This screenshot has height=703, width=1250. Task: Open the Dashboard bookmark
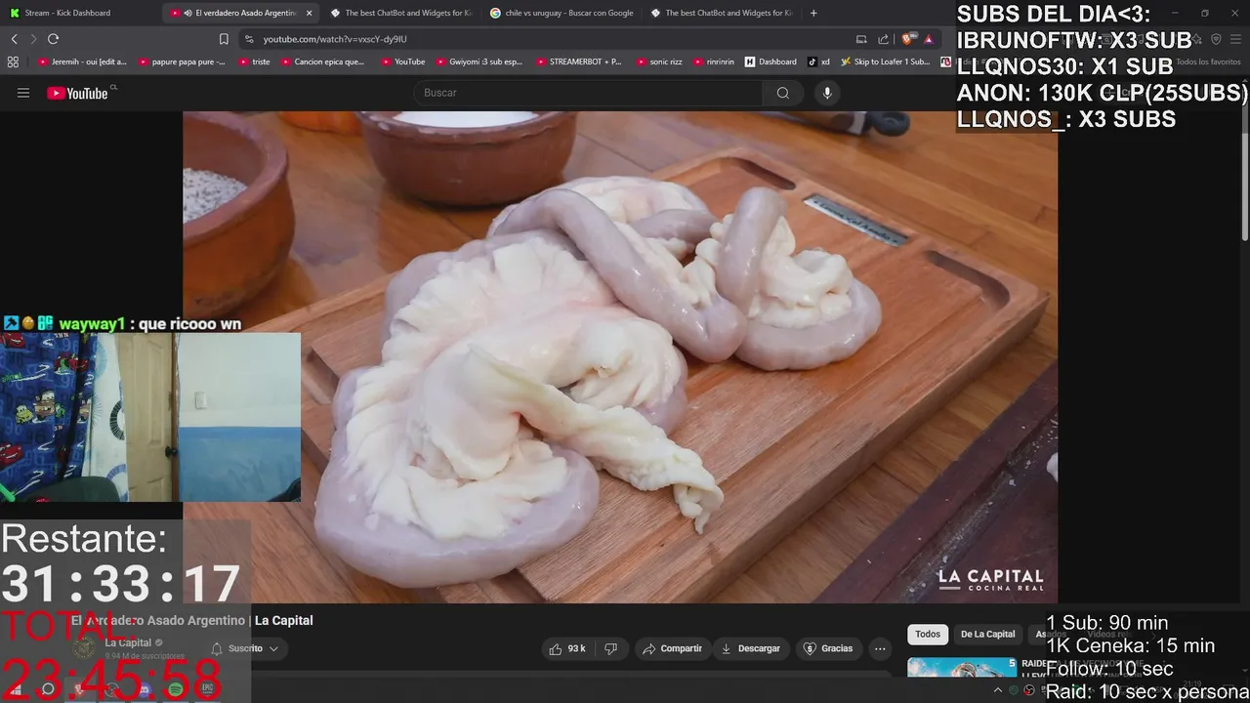[771, 62]
